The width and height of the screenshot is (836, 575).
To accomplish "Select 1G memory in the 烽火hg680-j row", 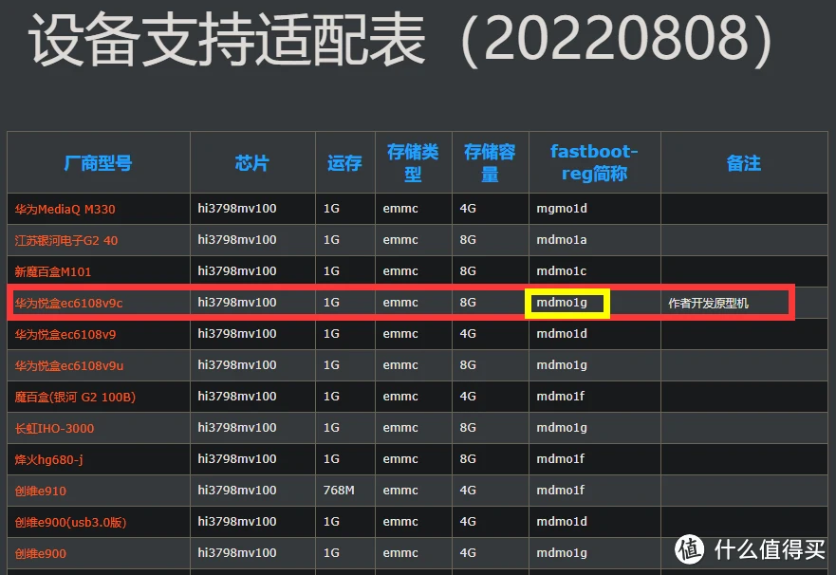I will 331,459.
